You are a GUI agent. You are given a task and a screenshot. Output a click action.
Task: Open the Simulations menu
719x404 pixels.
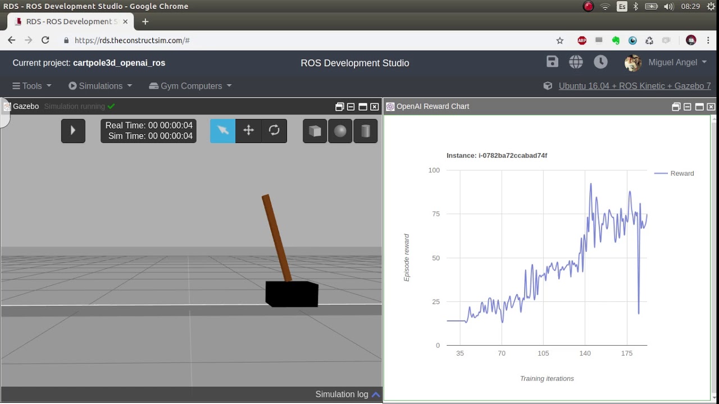[101, 86]
